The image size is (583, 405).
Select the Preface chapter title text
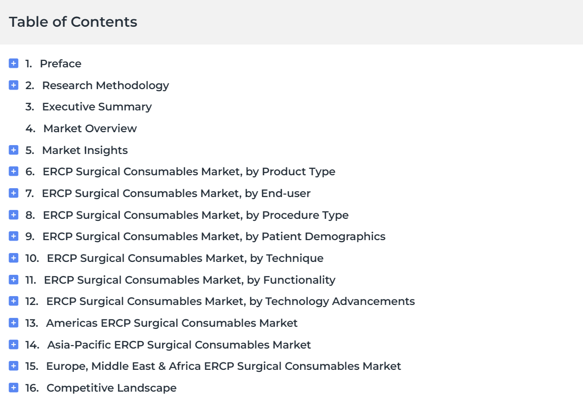[x=61, y=64]
